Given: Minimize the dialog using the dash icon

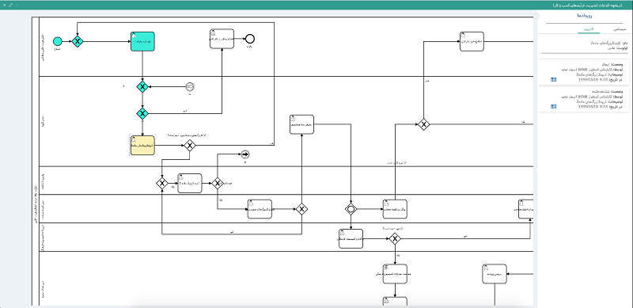Looking at the screenshot, I should point(17,5).
